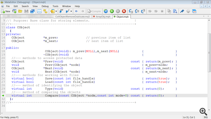Click the New file toolbar button
211x119 pixels.
pyautogui.click(x=6, y=11)
